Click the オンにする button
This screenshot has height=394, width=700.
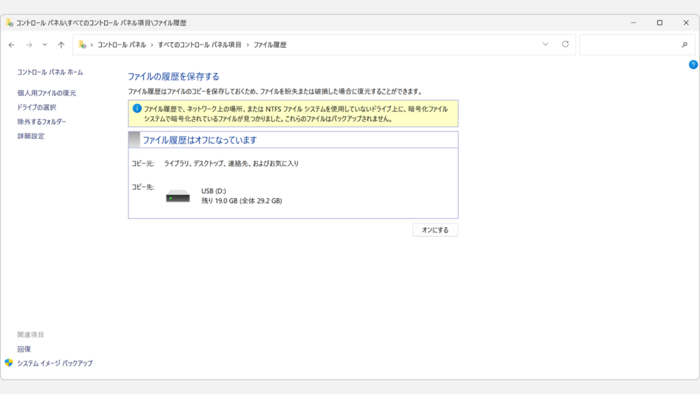click(435, 230)
